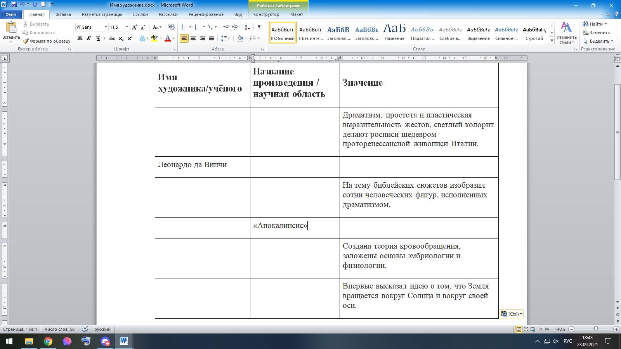Click the table cell containing Леонардо да Винчи
This screenshot has height=349, width=621.
coord(202,167)
